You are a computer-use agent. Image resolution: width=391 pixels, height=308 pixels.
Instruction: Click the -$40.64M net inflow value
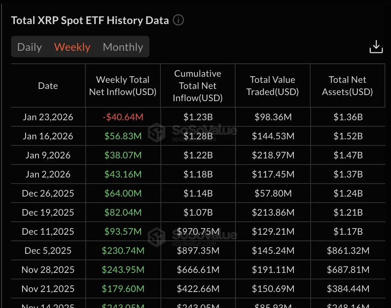(x=123, y=117)
